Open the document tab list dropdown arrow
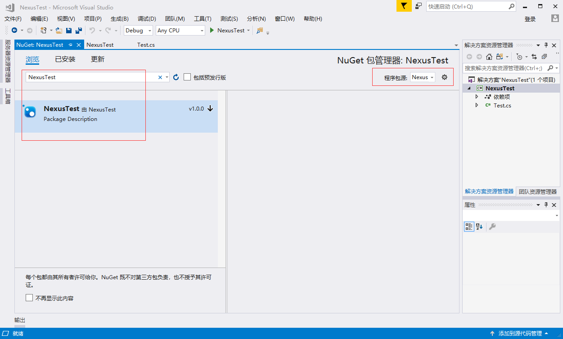This screenshot has height=339, width=563. tap(456, 45)
